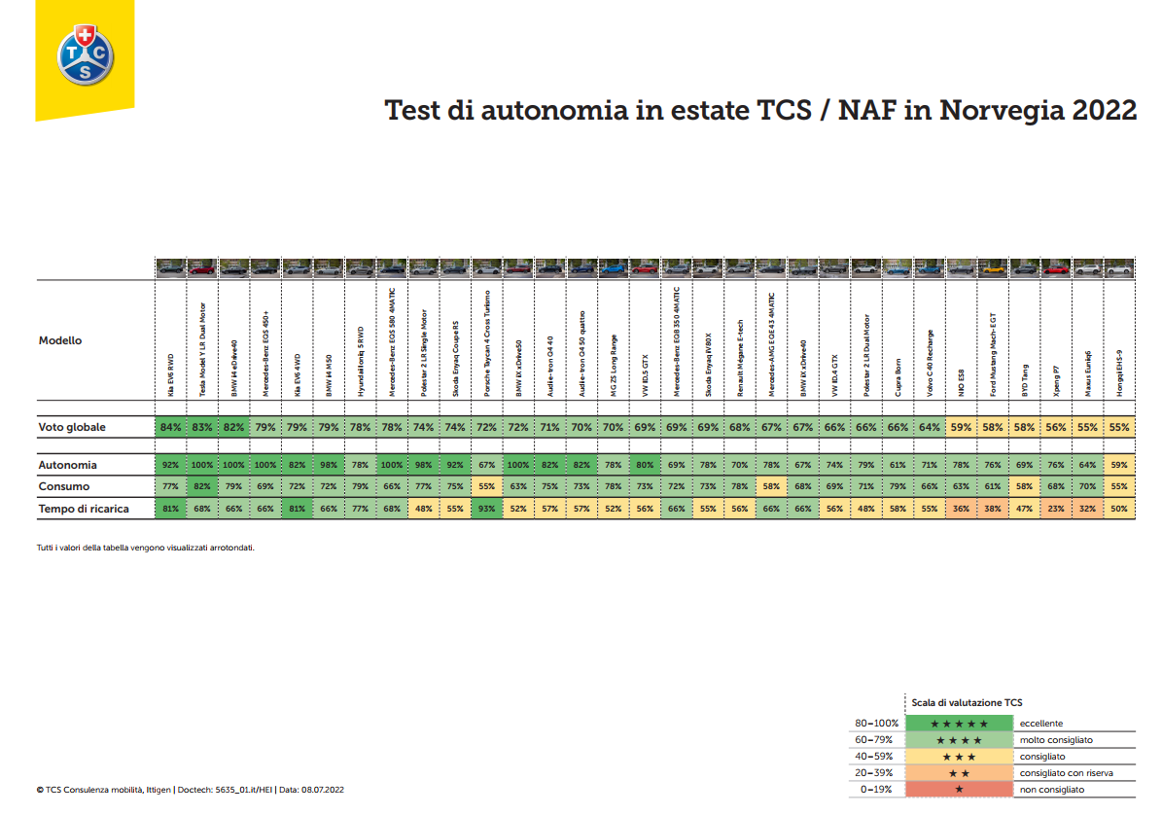Click the 'Renault Mégane E-tech' column header
Image resolution: width=1162 pixels, height=815 pixels.
(x=740, y=358)
